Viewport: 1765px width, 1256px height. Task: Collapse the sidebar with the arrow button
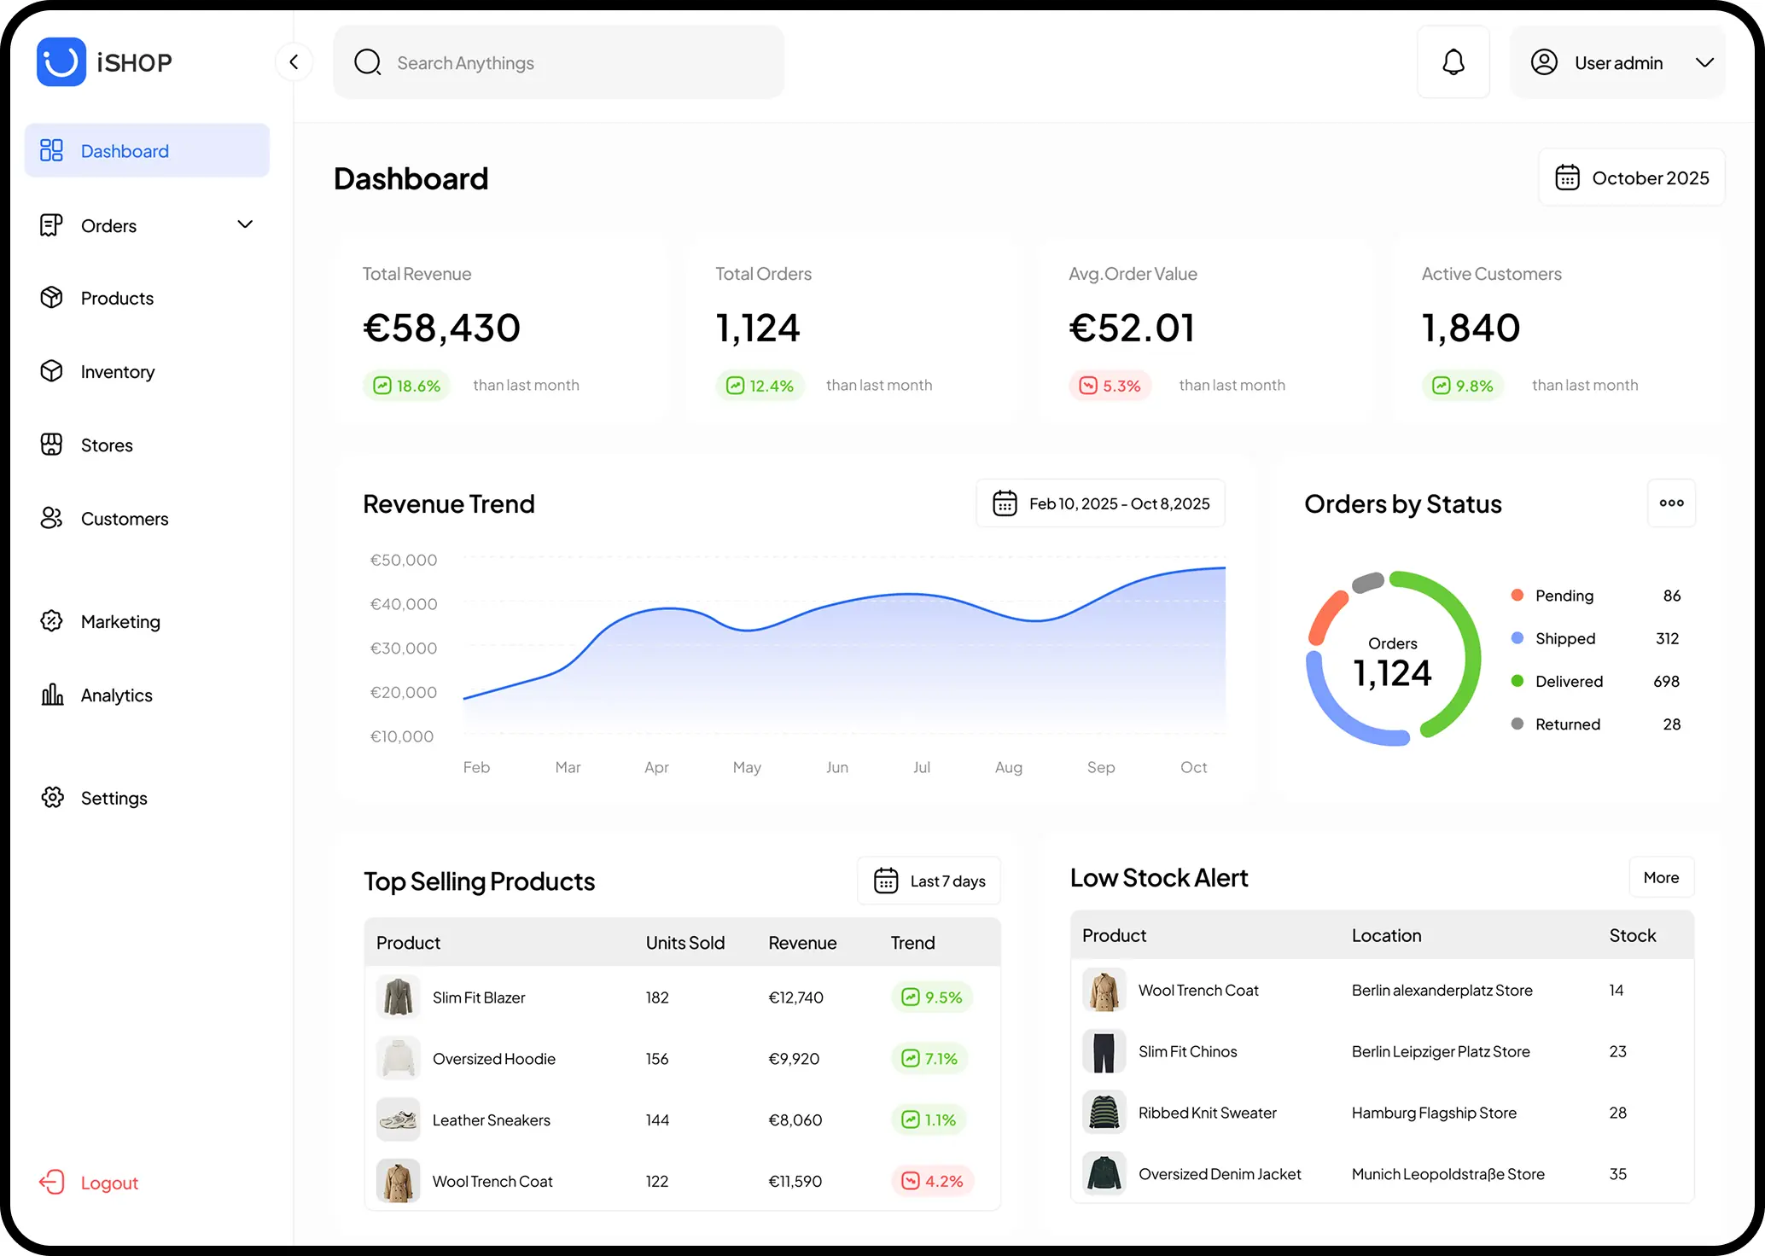(x=294, y=62)
